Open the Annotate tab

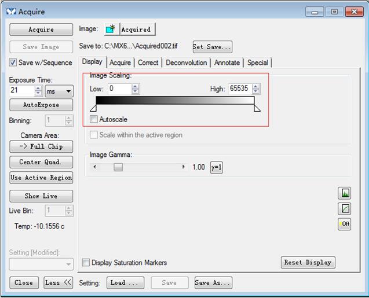click(x=226, y=62)
